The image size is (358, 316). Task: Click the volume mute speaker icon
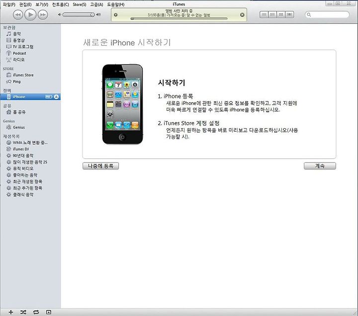(60, 14)
